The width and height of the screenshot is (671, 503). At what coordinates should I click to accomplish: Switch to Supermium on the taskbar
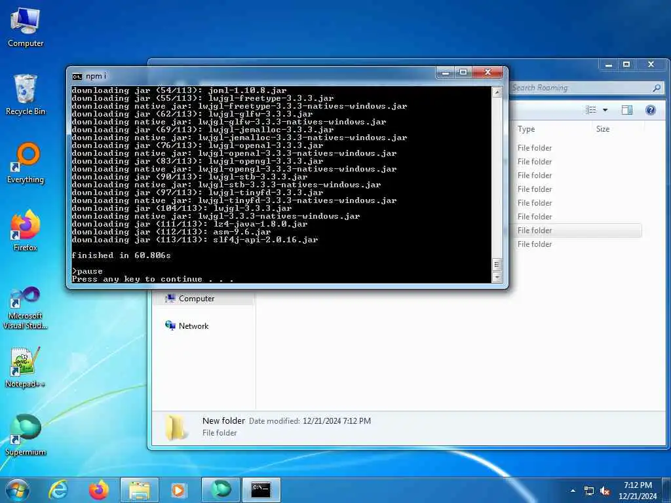pos(220,490)
